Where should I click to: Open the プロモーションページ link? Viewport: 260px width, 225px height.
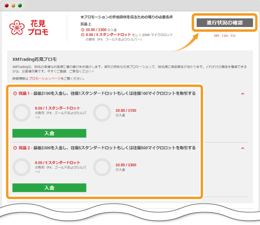[45, 79]
